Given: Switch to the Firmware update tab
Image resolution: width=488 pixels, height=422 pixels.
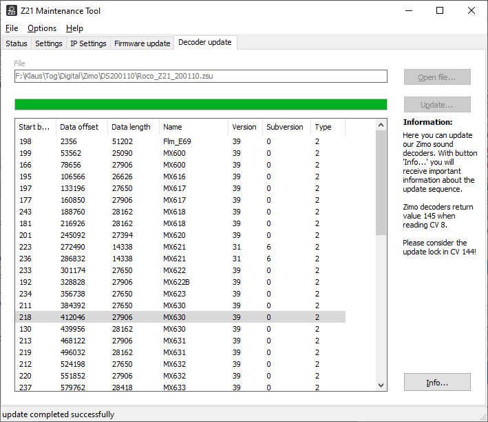Looking at the screenshot, I should [x=142, y=43].
